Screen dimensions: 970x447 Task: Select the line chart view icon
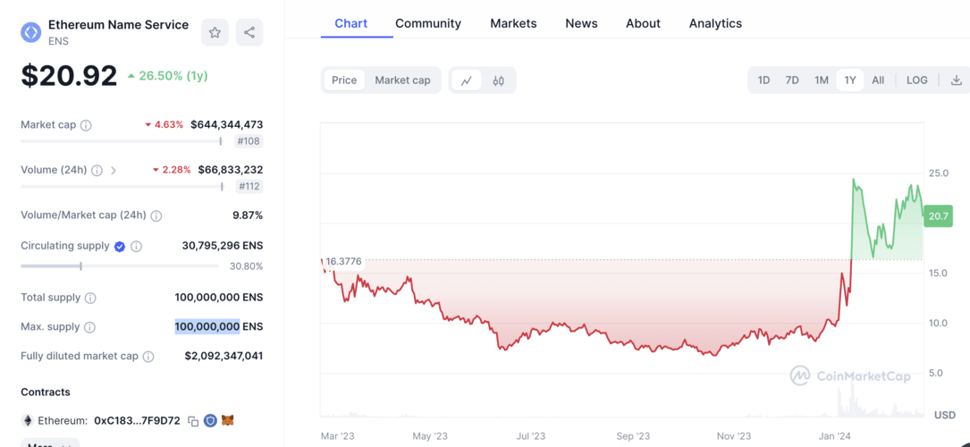(x=467, y=80)
